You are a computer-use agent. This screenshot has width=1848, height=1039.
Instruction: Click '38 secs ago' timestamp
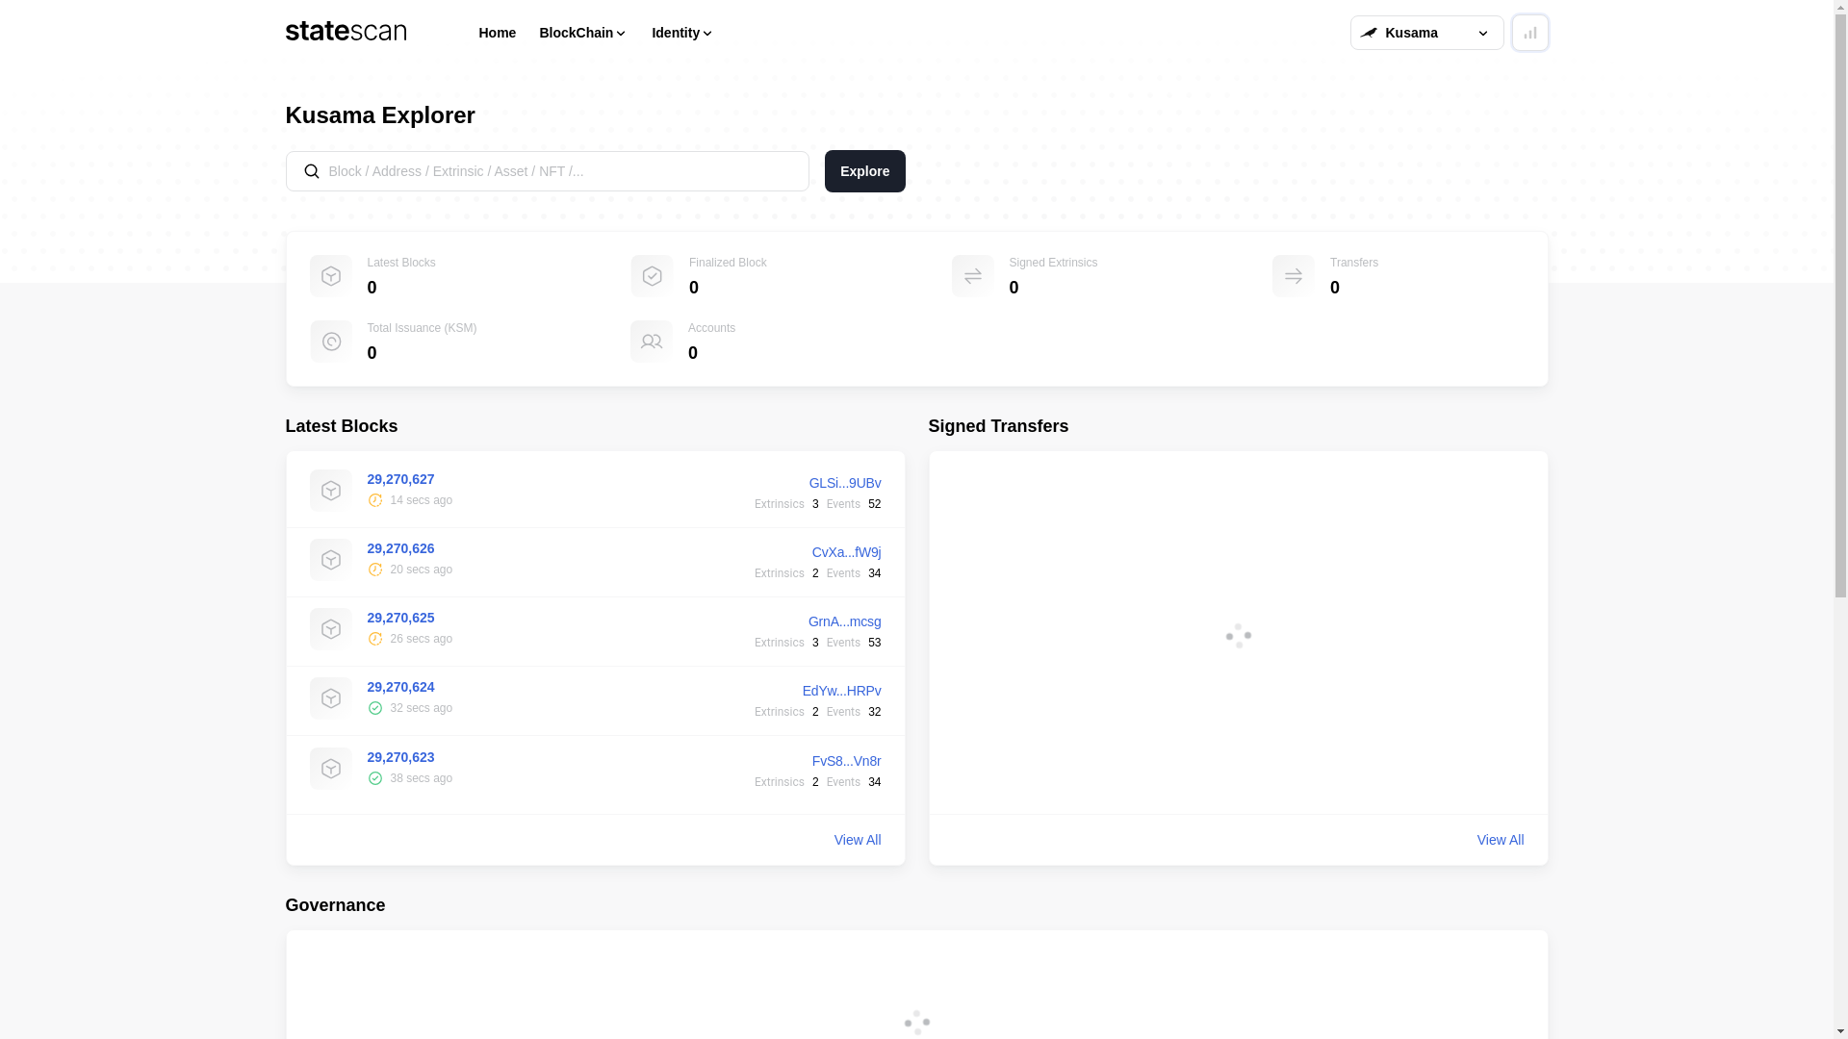click(x=421, y=778)
